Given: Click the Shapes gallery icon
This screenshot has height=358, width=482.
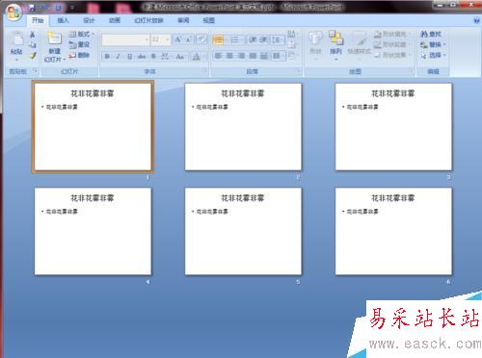Looking at the screenshot, I should [x=316, y=38].
